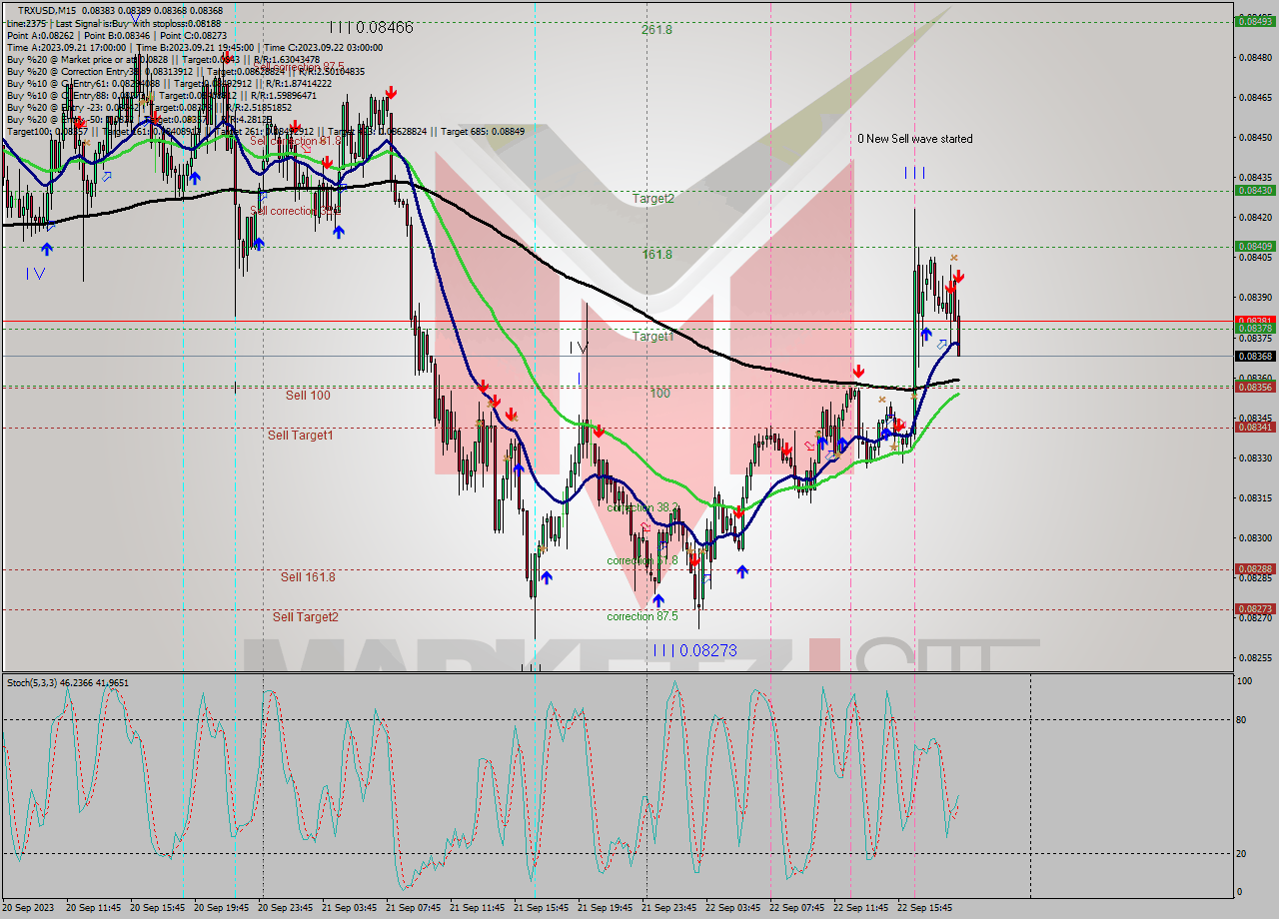This screenshot has width=1279, height=919.
Task: Click the green 0.08430 price tag
Action: (x=1254, y=190)
